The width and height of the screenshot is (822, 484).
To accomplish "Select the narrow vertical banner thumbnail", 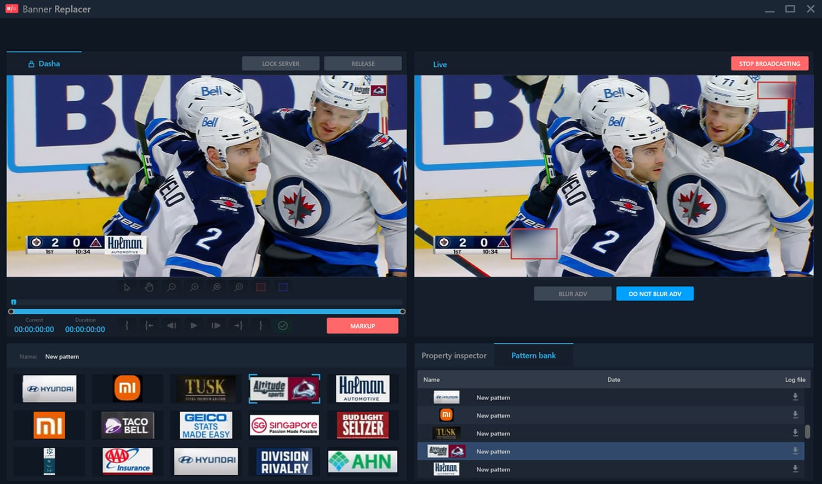I will coord(49,461).
